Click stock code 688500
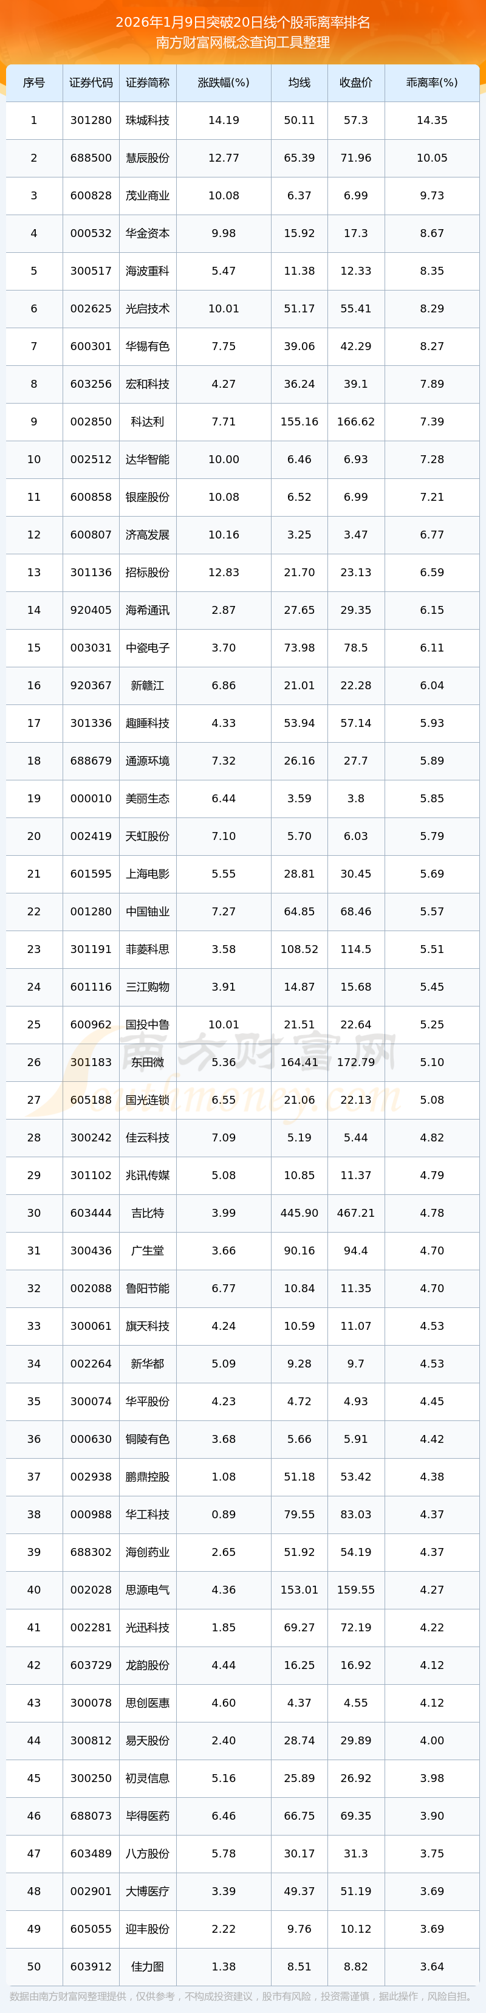This screenshot has width=486, height=2013. tap(91, 158)
